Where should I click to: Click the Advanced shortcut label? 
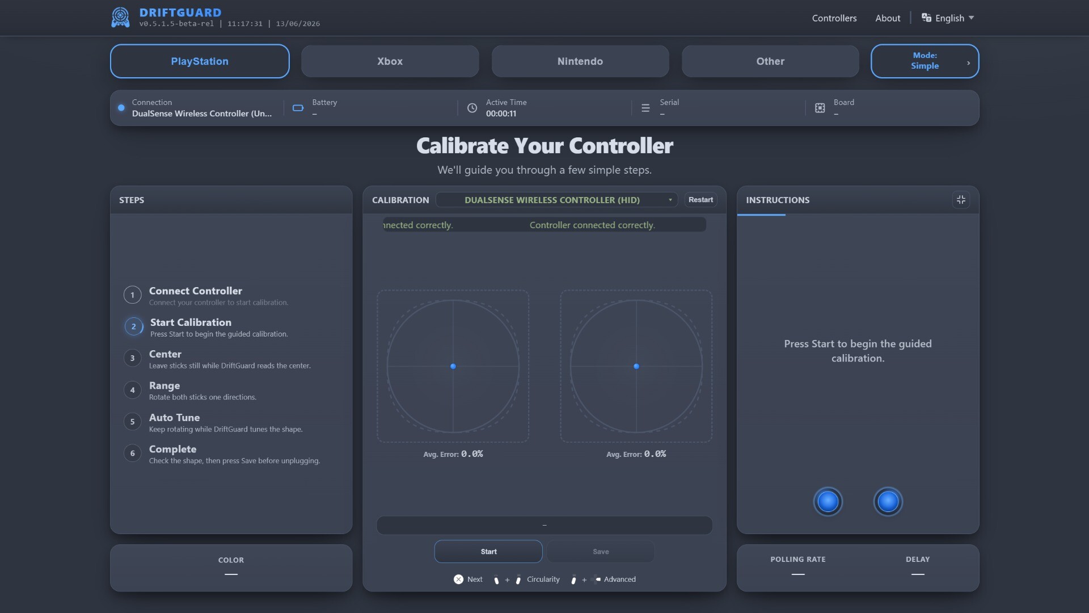(619, 579)
